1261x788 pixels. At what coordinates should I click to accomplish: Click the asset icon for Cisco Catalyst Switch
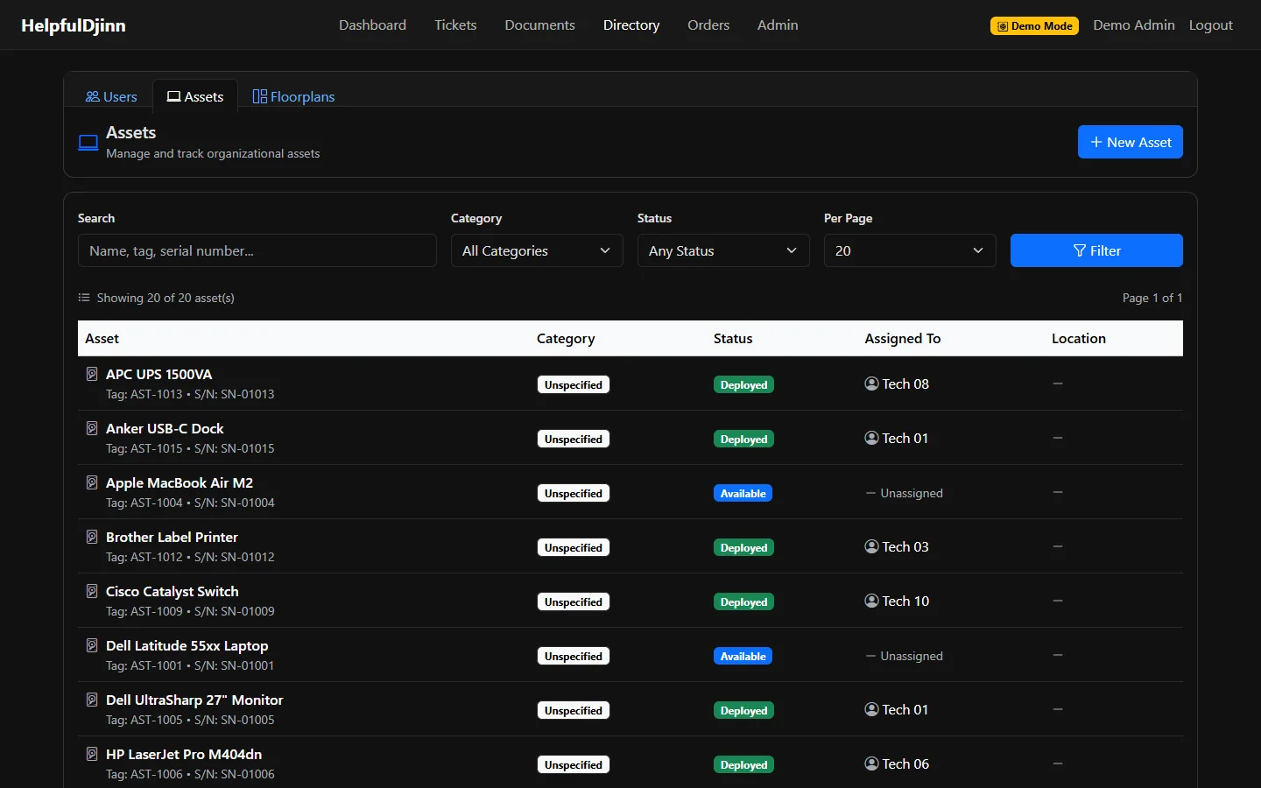[x=92, y=591]
